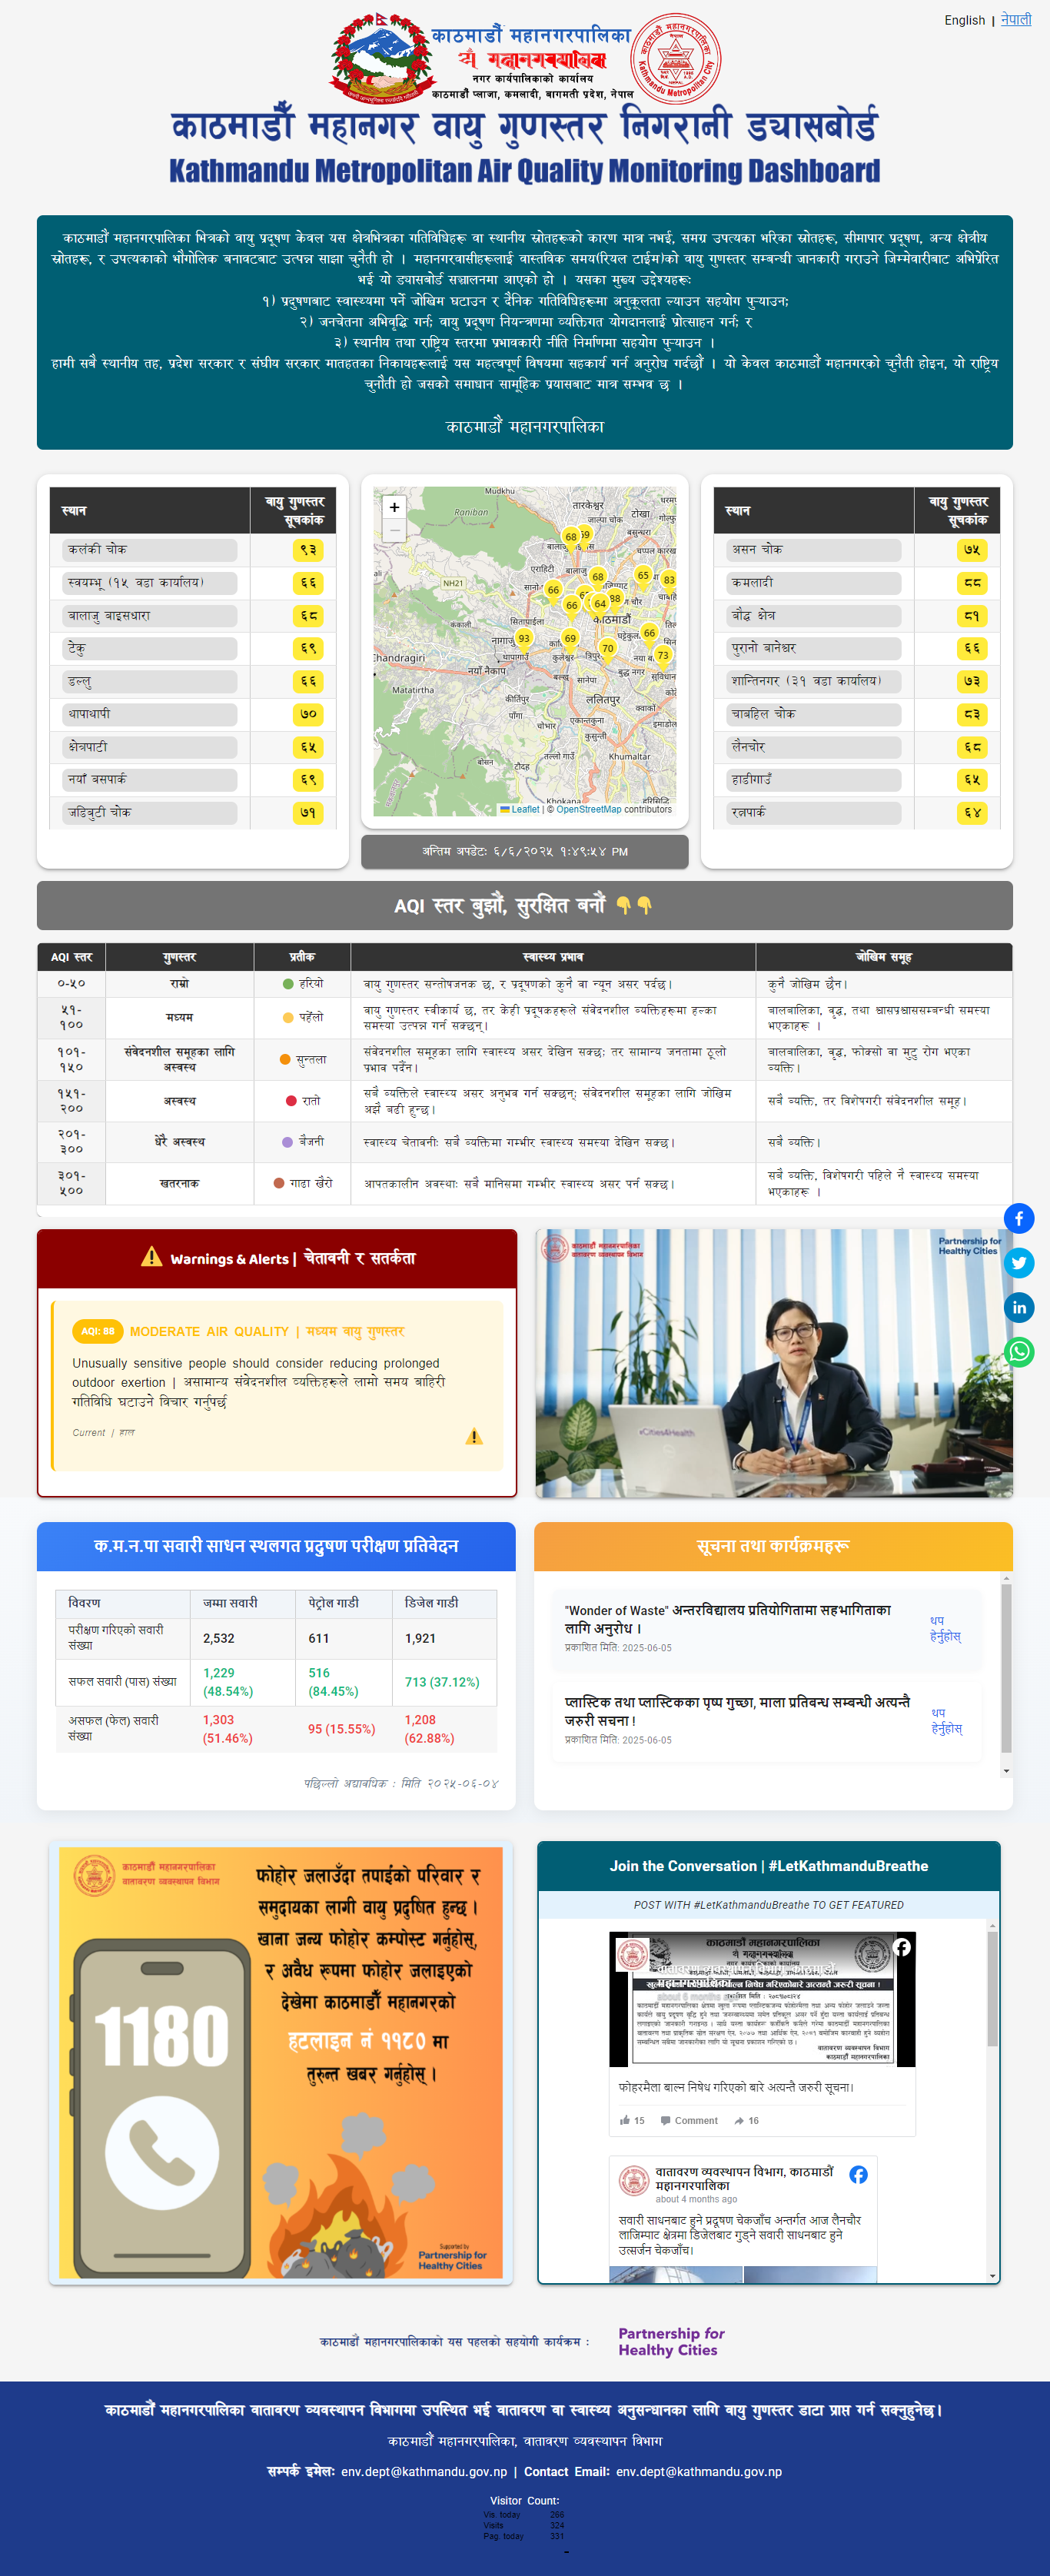Click the social feed scroll-down arrow
1050x2576 pixels.
click(x=992, y=2277)
